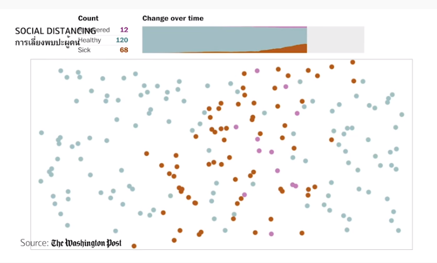Image resolution: width=437 pixels, height=263 pixels.
Task: Select the SOCIAL DISTANCING title
Action: tap(55, 30)
